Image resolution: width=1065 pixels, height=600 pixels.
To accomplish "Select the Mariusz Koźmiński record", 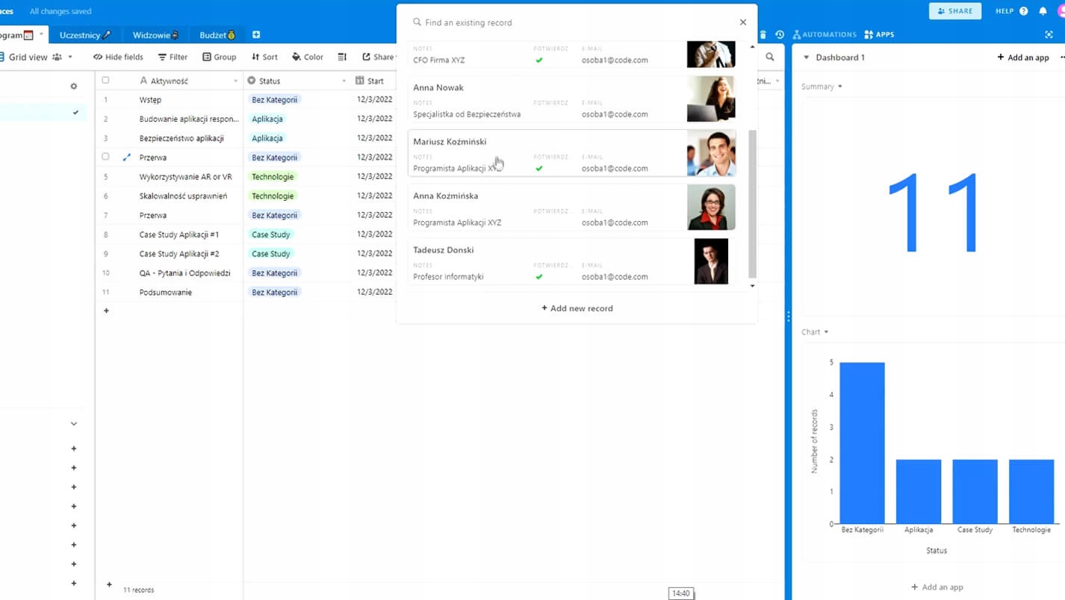I will [x=572, y=154].
